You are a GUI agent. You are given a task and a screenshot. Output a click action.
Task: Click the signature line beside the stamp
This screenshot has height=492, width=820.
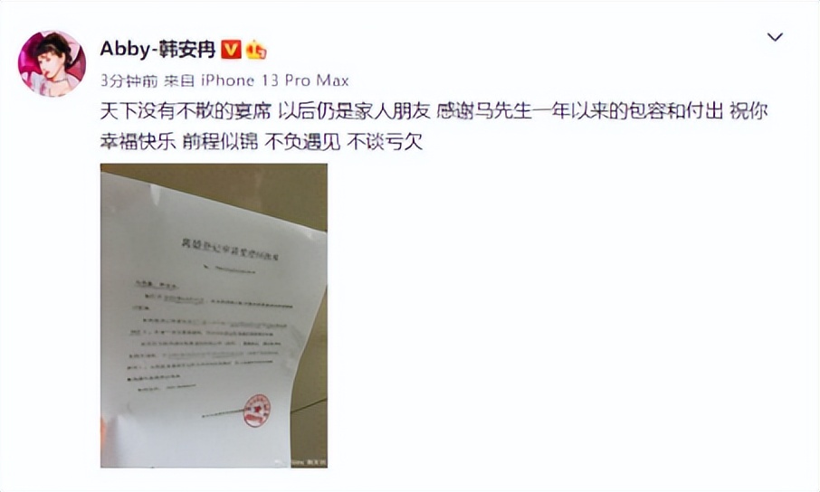[x=224, y=414]
